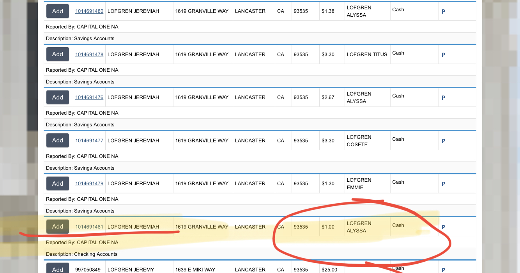Select LANCASTER in the LOFGREN JEREMY row
520x273 pixels.
pyautogui.click(x=250, y=270)
